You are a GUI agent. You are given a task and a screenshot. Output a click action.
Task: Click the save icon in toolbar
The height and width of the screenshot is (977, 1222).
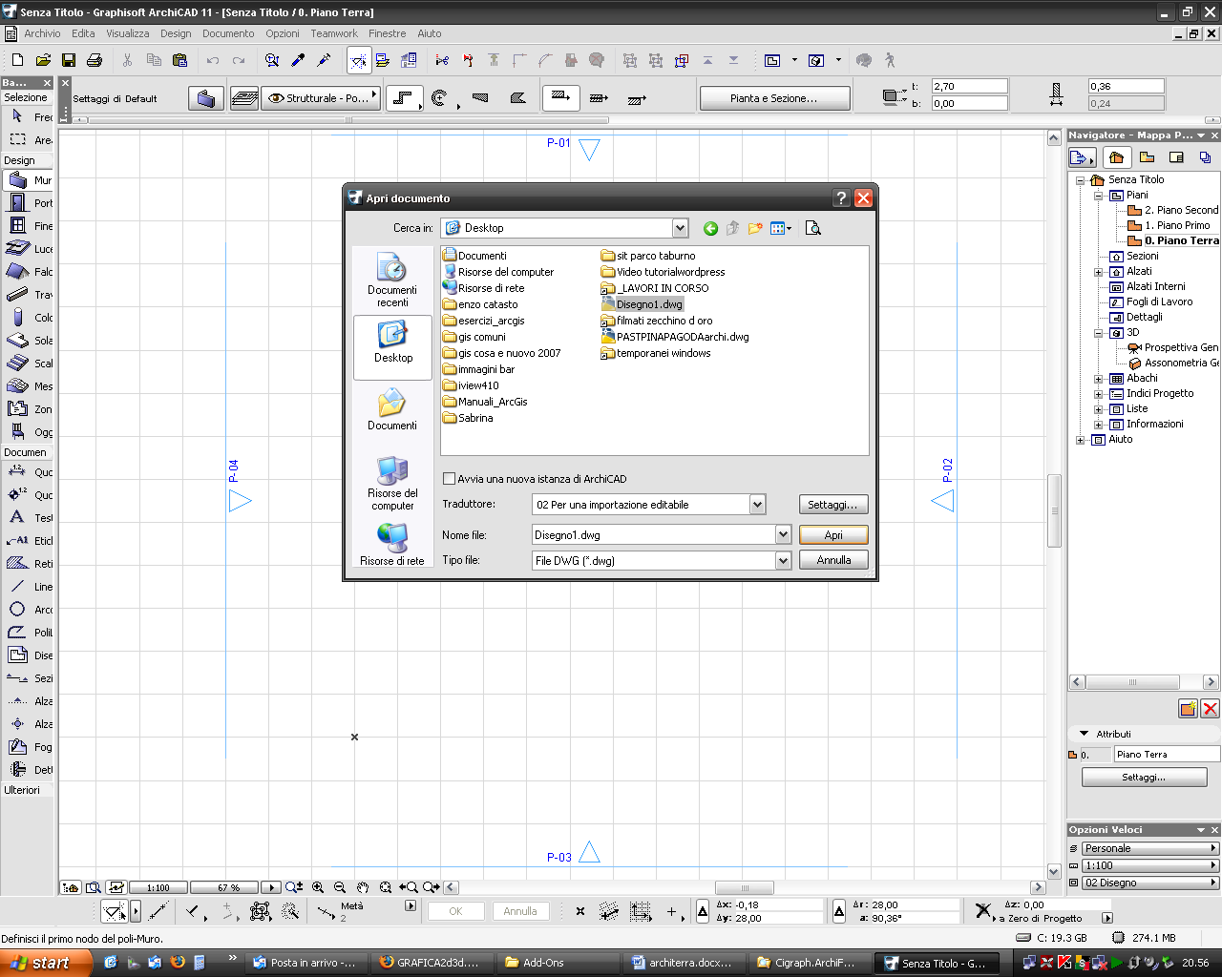coord(69,60)
